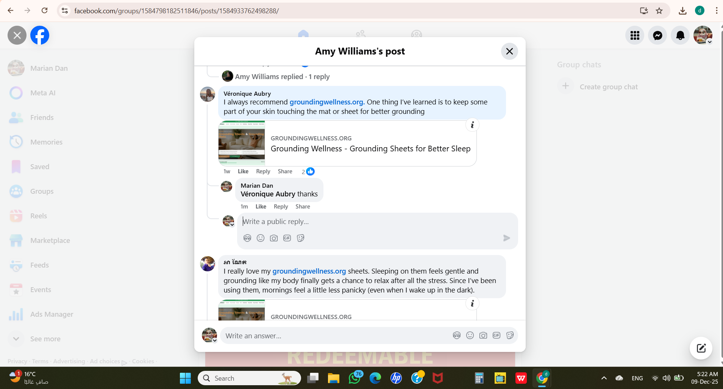Open Chrome three-dot menu
The image size is (723, 389).
(x=716, y=11)
